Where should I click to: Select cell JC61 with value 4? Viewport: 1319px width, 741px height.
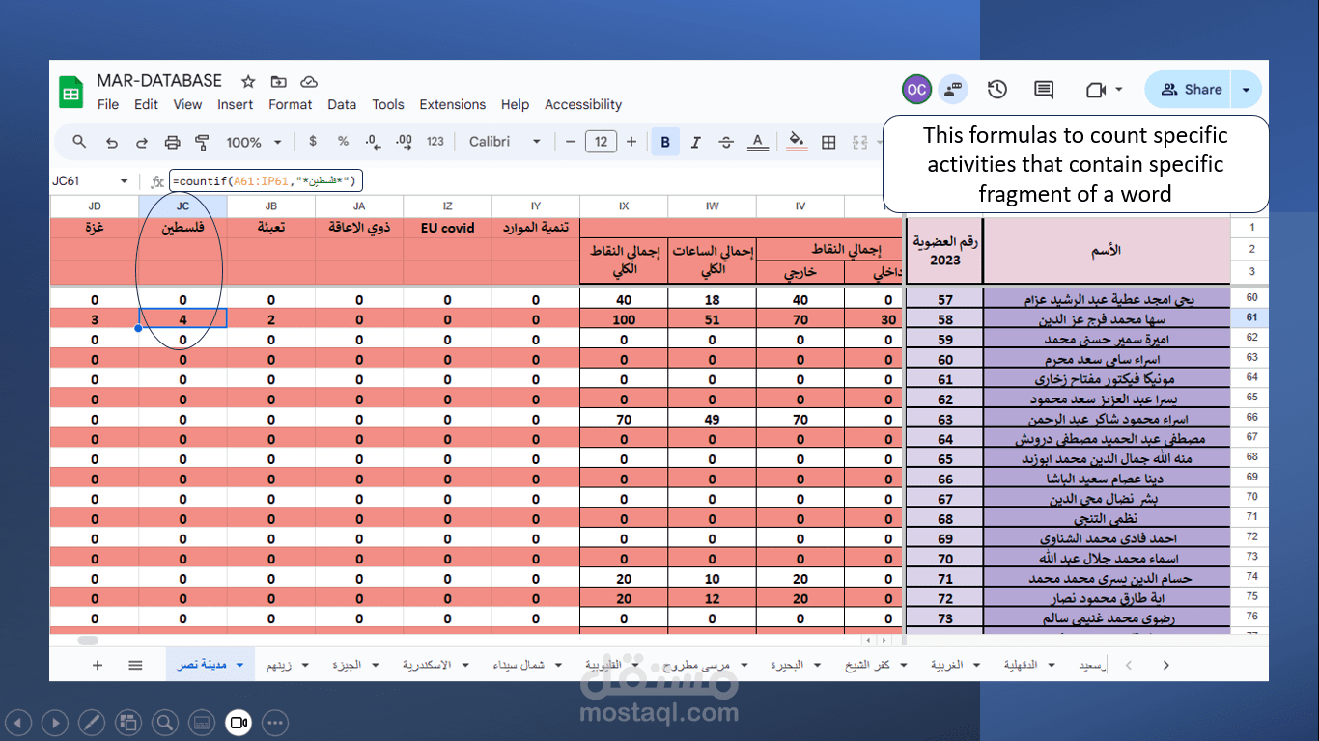point(182,318)
